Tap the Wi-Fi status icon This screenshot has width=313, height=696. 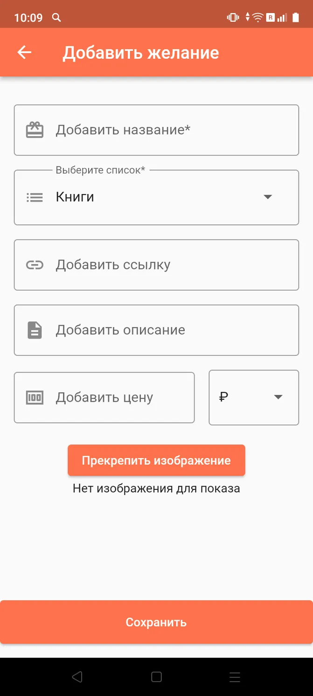point(258,18)
